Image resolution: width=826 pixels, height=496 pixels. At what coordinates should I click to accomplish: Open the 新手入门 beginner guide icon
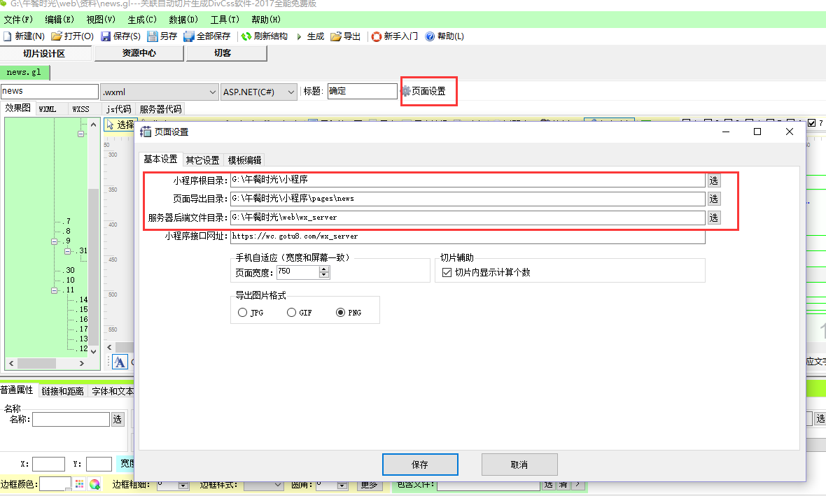click(376, 36)
